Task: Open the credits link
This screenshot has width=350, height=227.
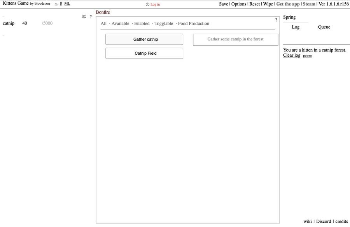Action: click(x=341, y=222)
